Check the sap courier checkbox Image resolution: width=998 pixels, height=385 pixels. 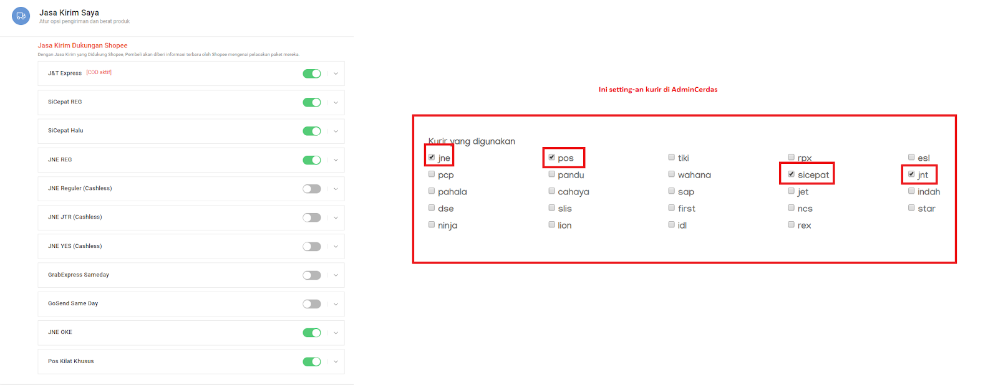(x=672, y=191)
